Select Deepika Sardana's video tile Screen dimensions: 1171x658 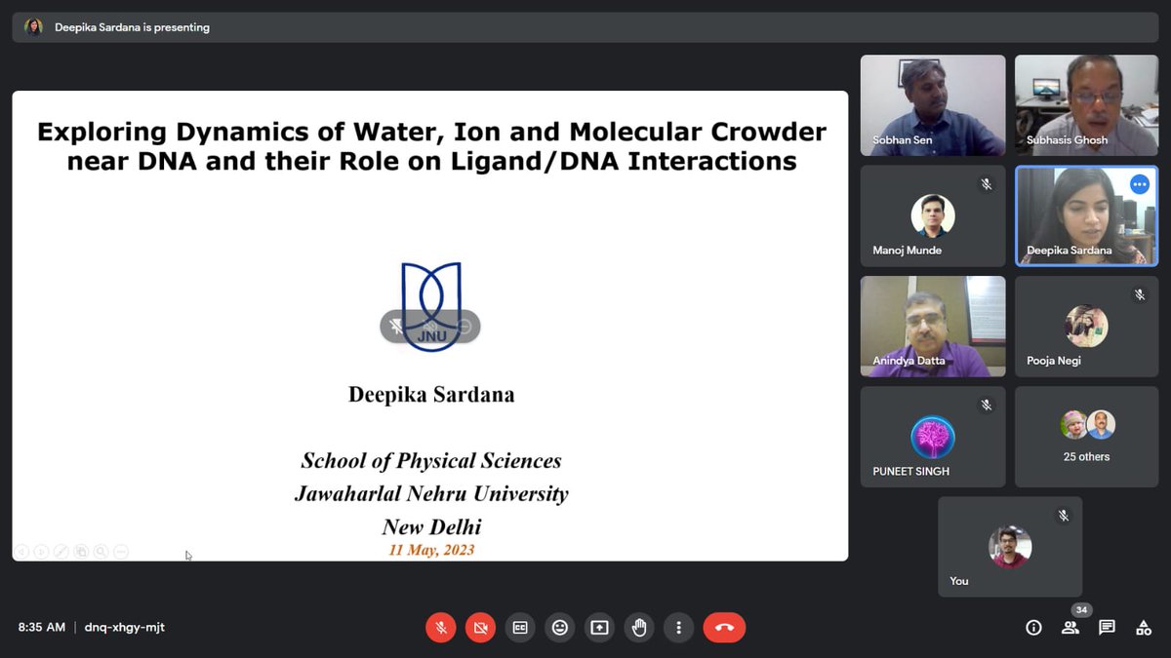click(x=1087, y=216)
